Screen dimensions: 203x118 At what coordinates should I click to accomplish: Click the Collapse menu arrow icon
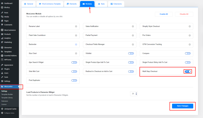click(2, 113)
